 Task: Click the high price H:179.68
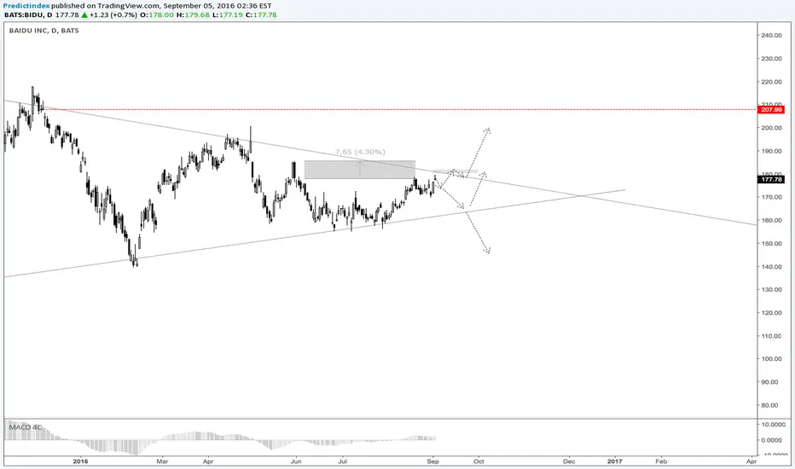pos(193,14)
